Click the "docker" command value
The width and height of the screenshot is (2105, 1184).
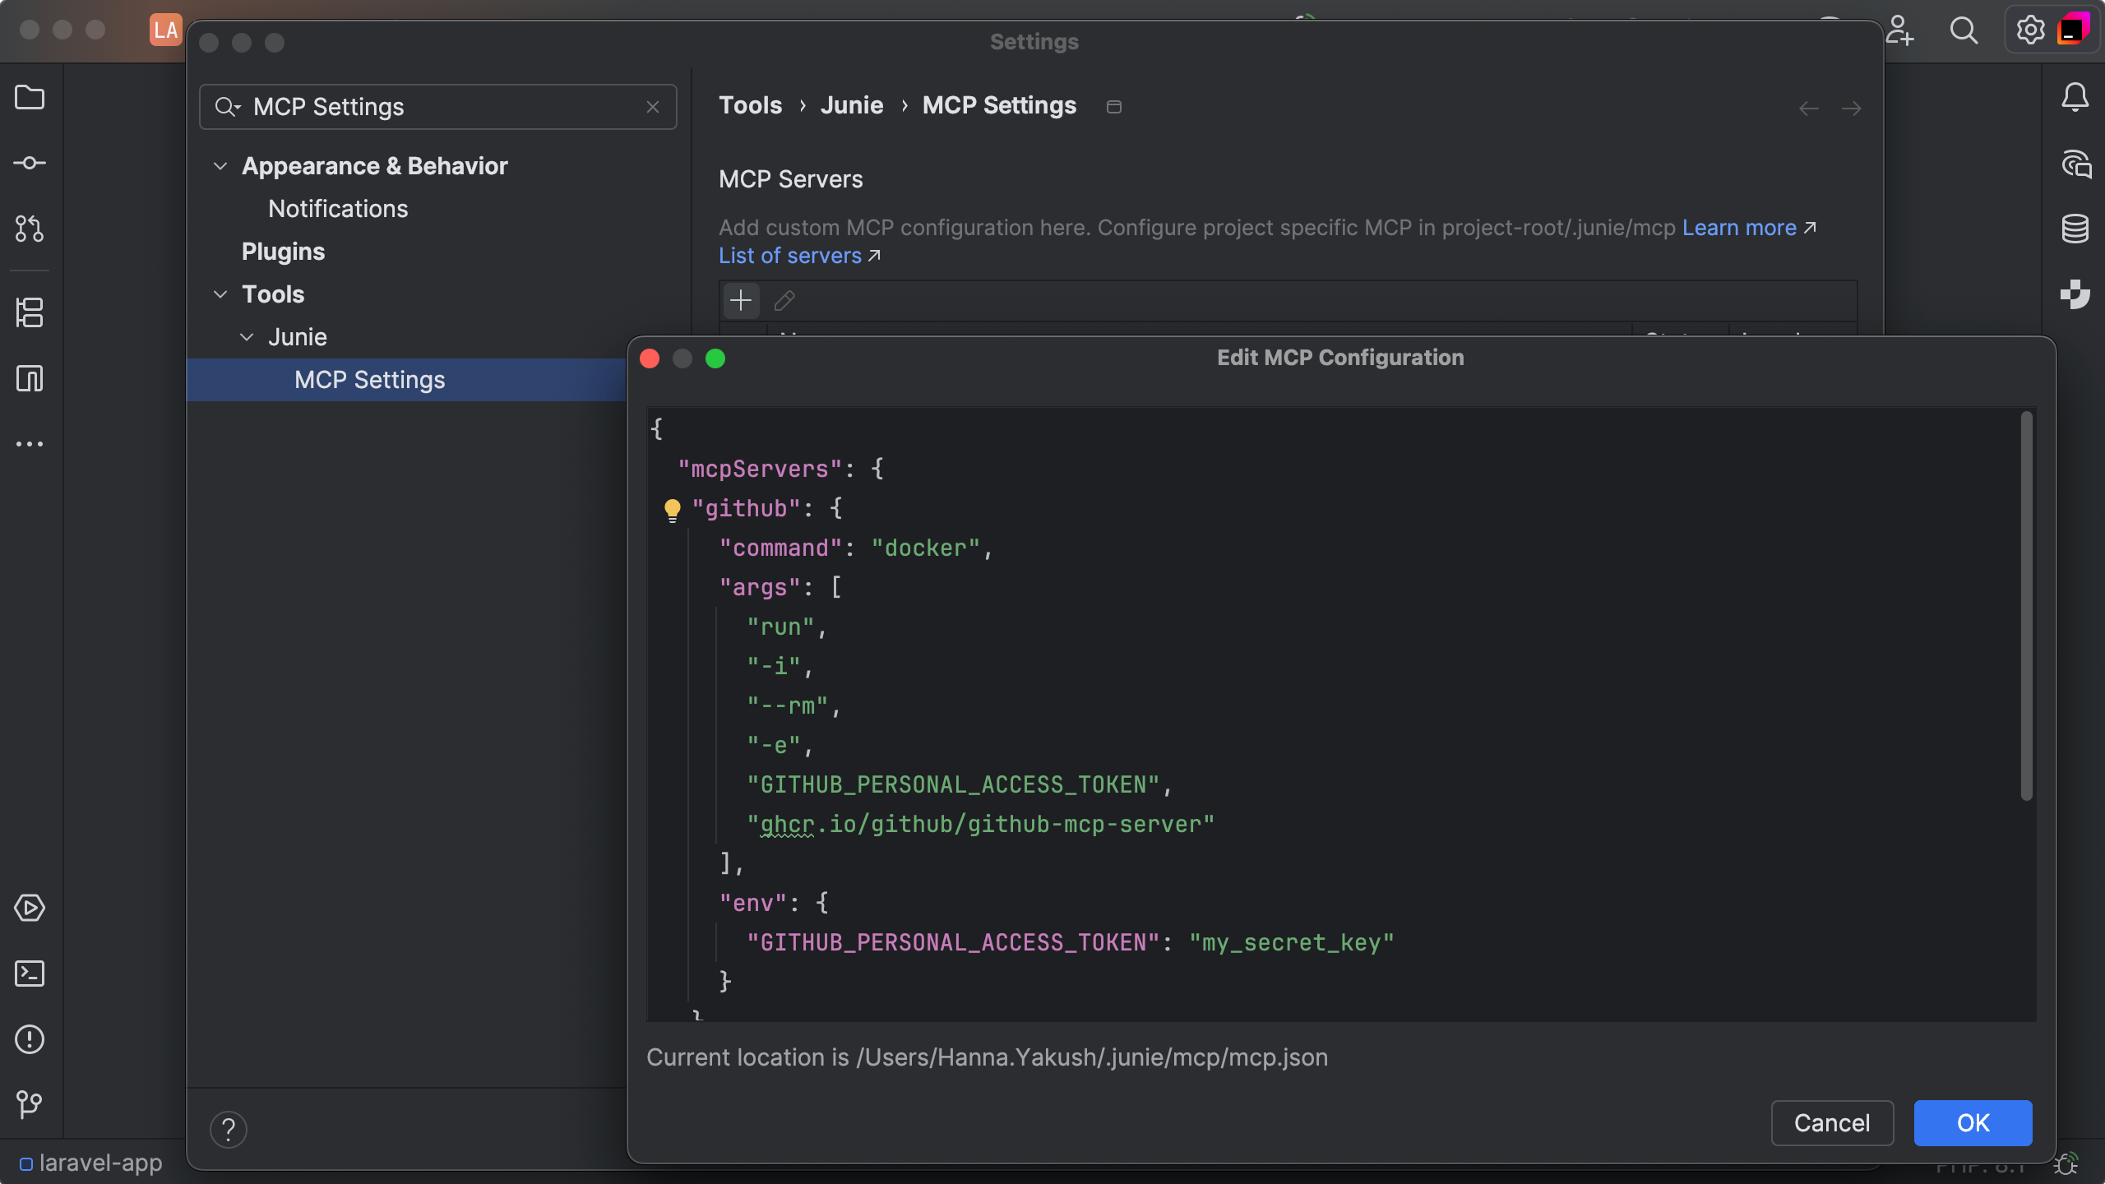click(926, 548)
